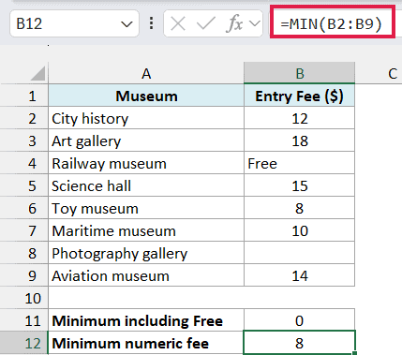This screenshot has height=355, width=402.
Task: Click the formula bar with =MIN(B2:B9)
Action: 332,23
